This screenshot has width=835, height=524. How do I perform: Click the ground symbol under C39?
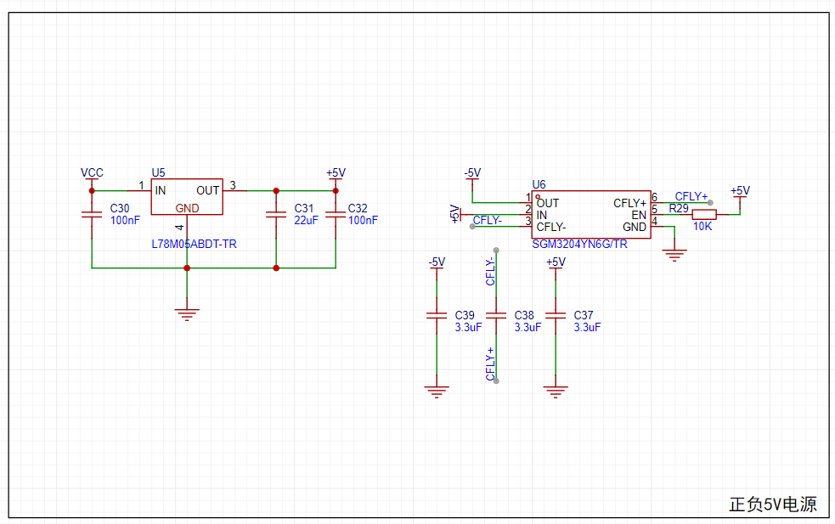tap(437, 392)
